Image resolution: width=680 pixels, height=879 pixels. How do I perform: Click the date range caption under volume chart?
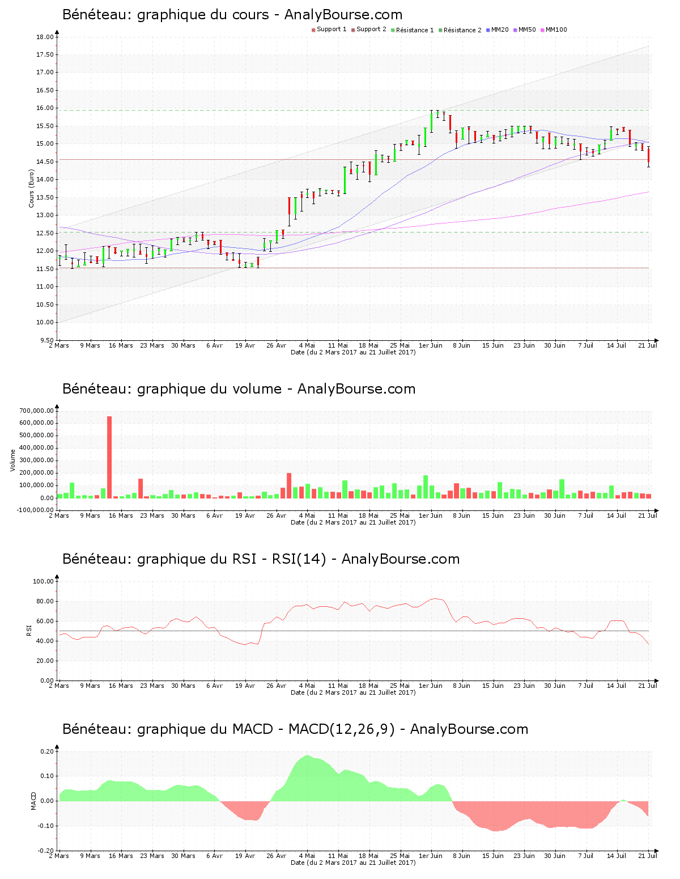click(353, 522)
